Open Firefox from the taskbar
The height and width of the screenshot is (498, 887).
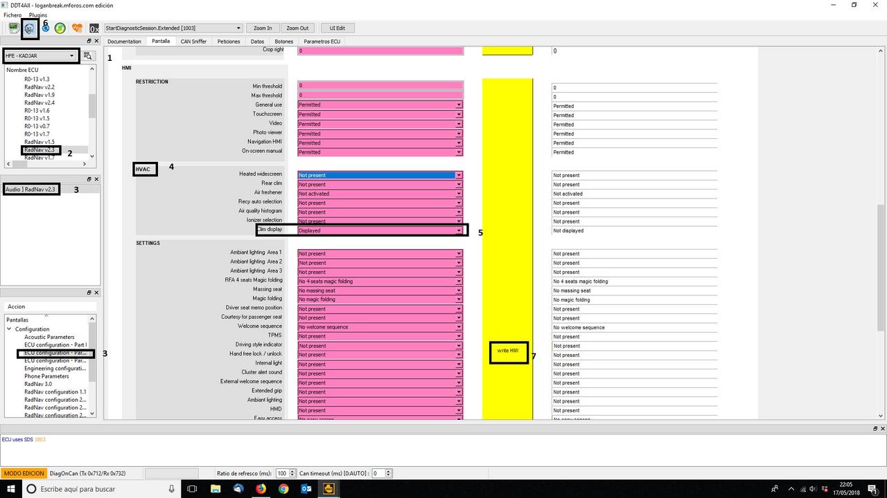(x=260, y=488)
